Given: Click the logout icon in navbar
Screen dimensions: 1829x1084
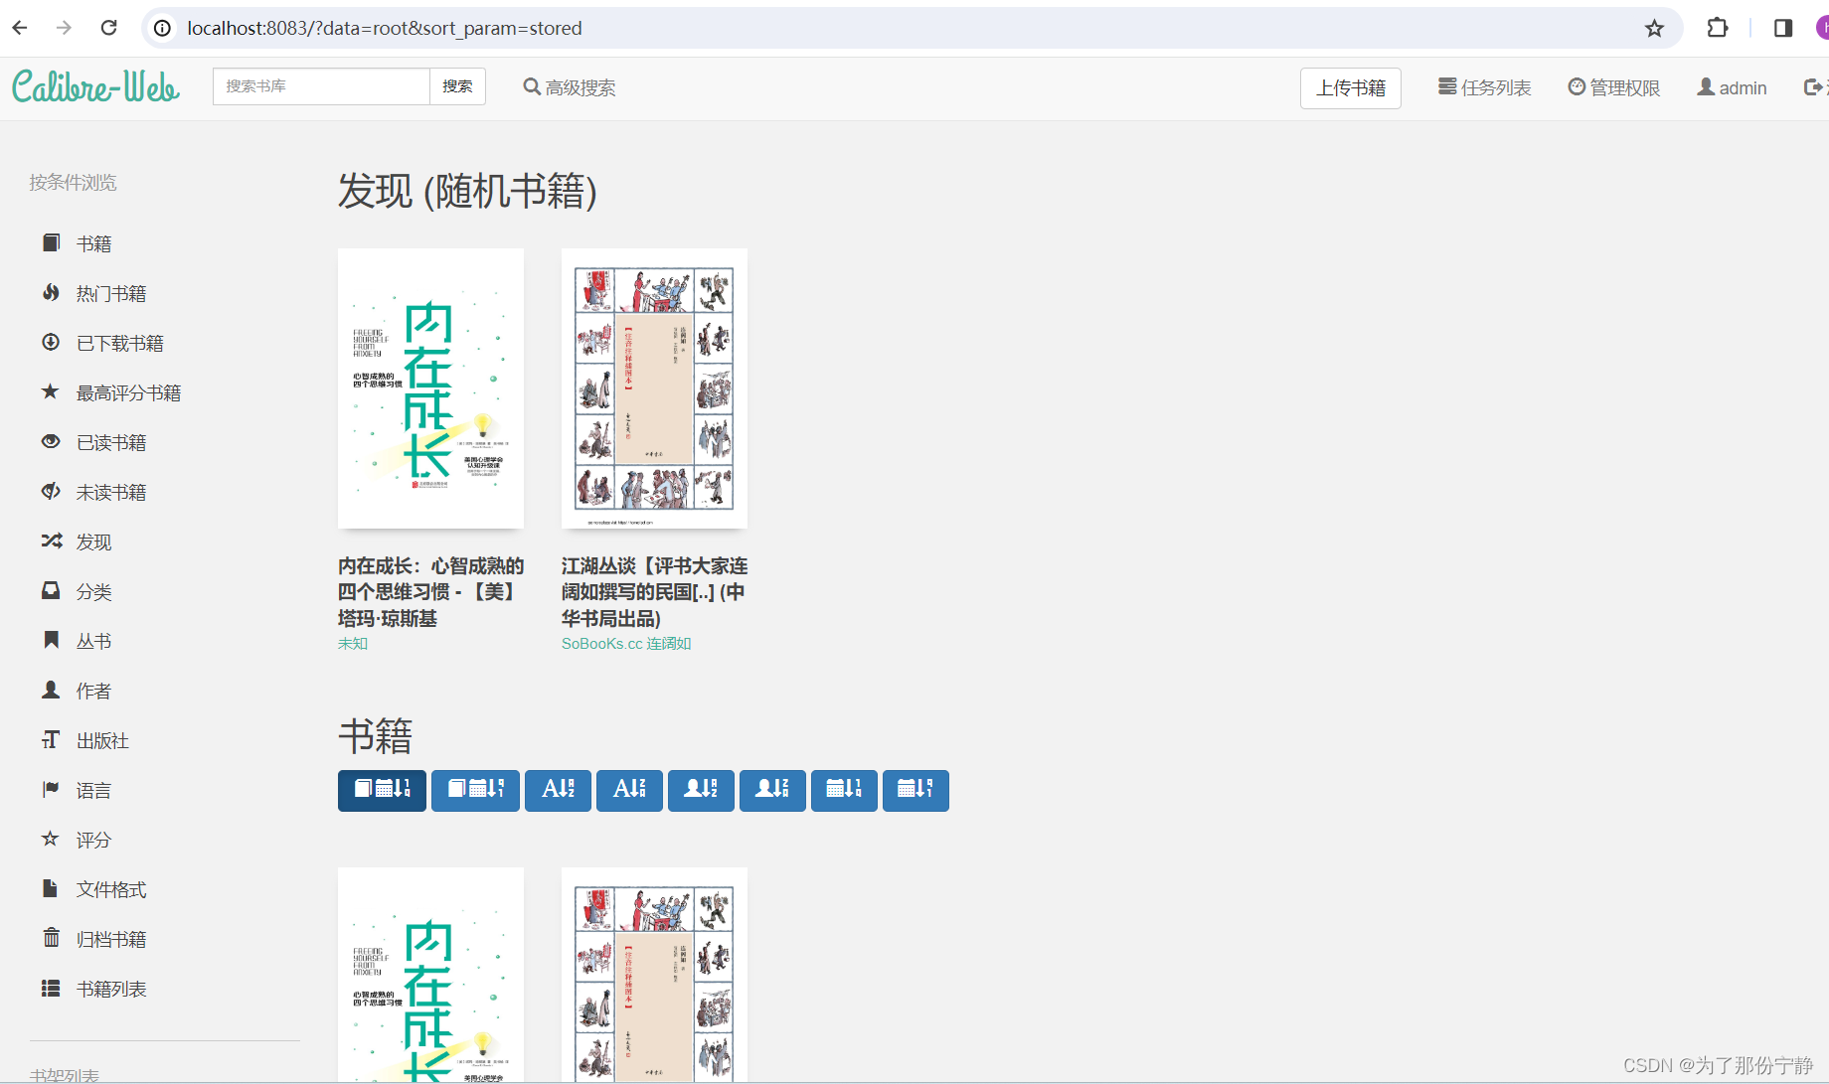Looking at the screenshot, I should [1814, 87].
